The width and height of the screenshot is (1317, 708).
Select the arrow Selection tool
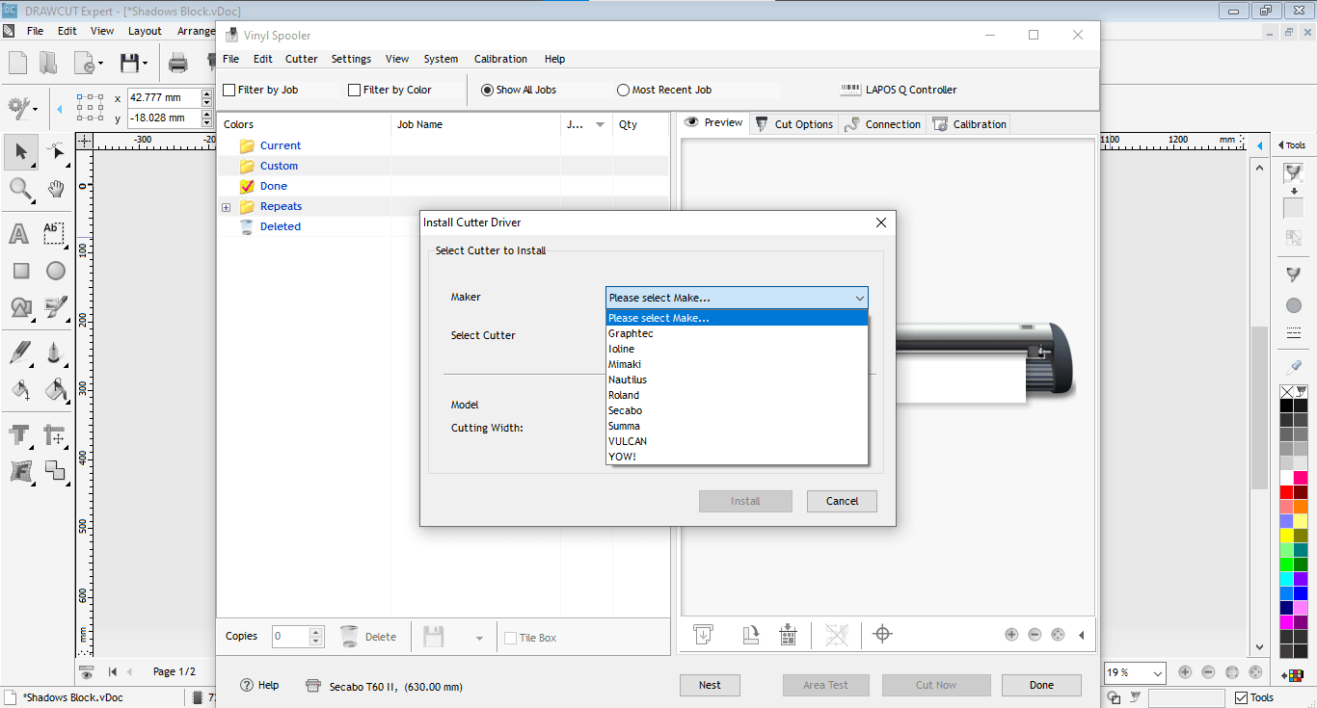point(19,151)
